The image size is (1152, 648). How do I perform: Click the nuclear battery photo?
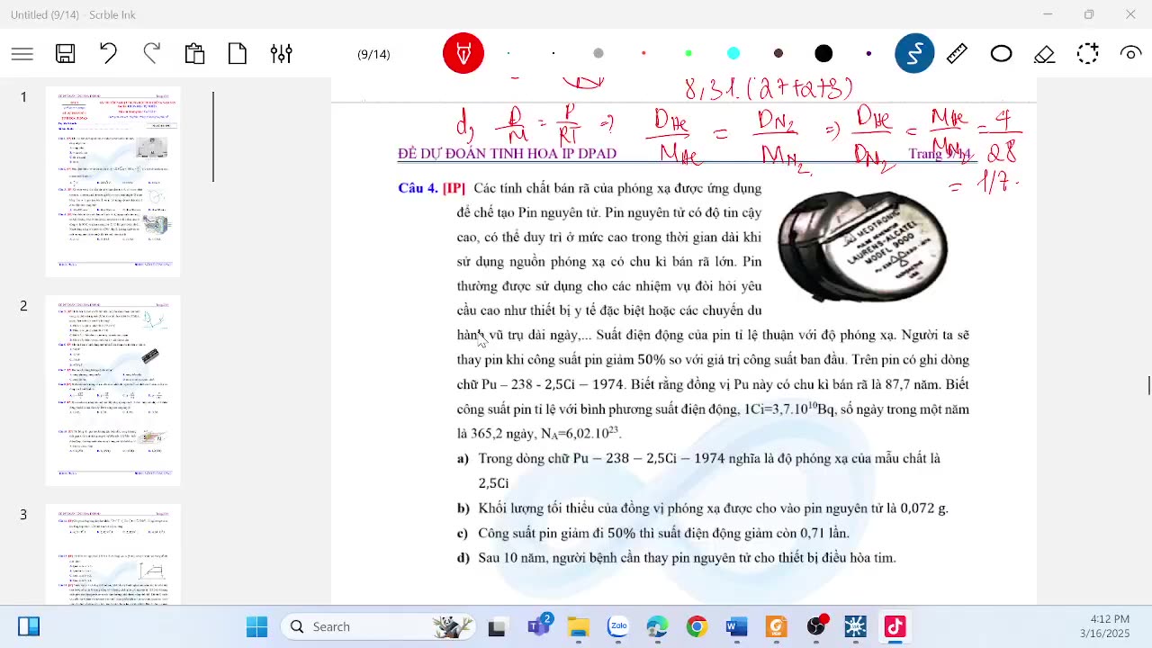pyautogui.click(x=862, y=247)
